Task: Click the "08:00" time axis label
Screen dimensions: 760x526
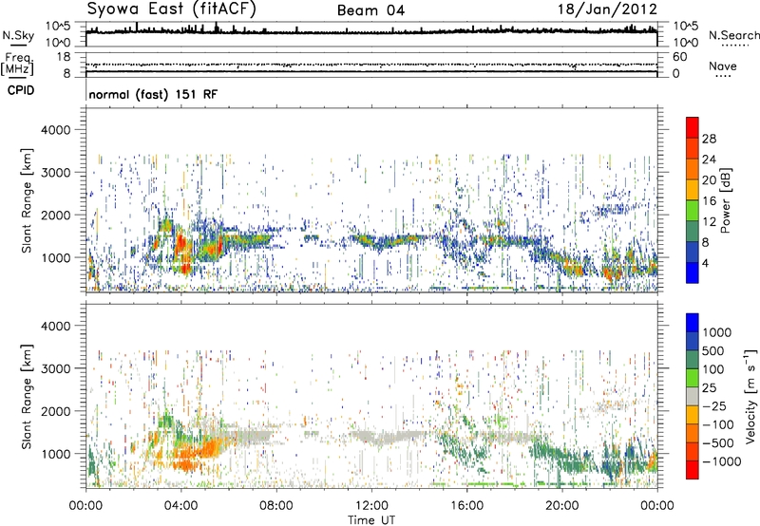Action: (276, 506)
